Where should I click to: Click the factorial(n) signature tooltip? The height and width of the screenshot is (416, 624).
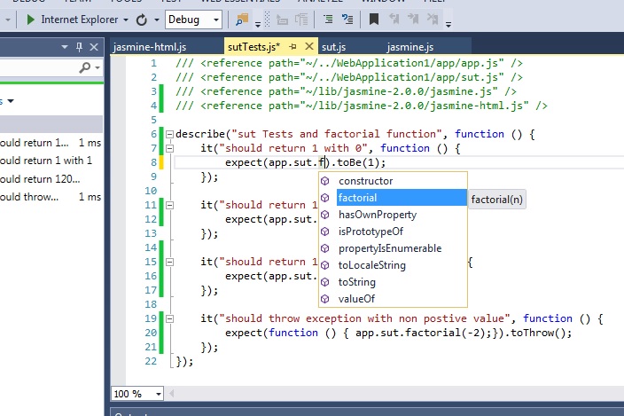[496, 200]
